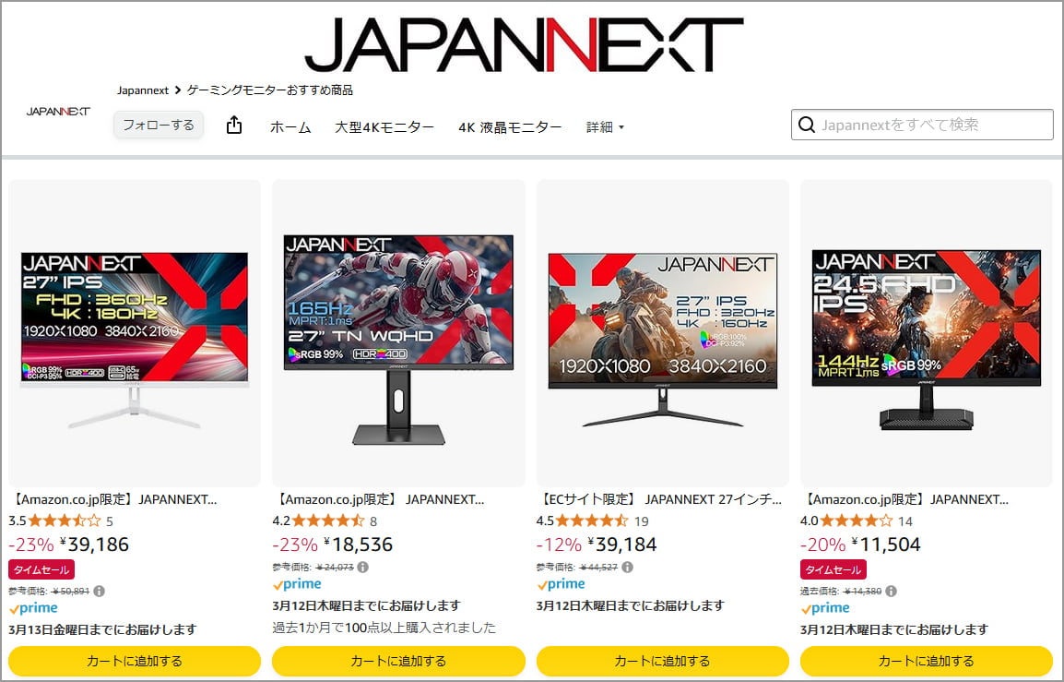Viewport: 1064px width, 682px height.
Task: Click the info icon beside ¥24,073 reference price
Action: click(363, 568)
